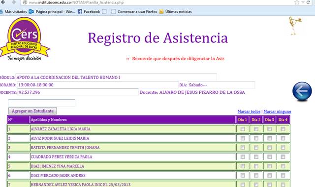This screenshot has height=187, width=315.
Task: Check Día 1 for DIAZ JIMENEZ YINA MARCELA
Action: (243, 166)
